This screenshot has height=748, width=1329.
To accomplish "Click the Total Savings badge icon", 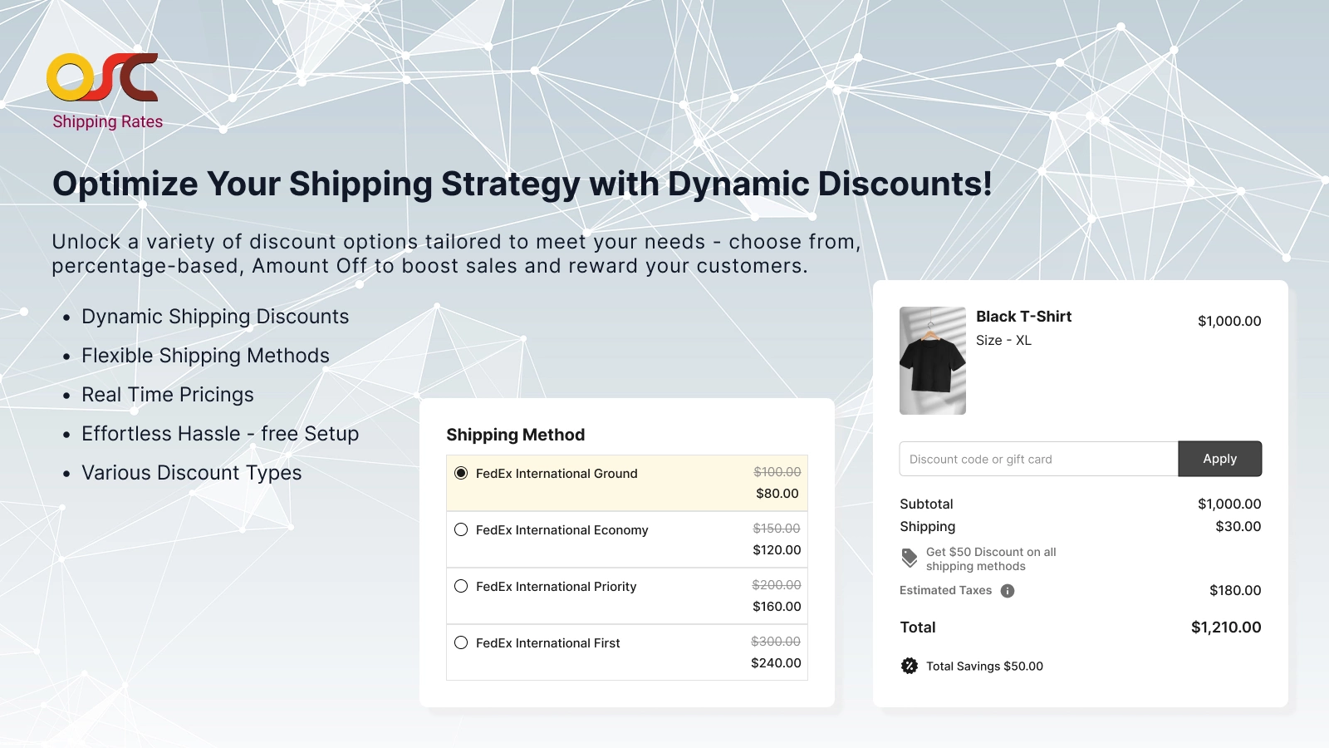I will [910, 666].
